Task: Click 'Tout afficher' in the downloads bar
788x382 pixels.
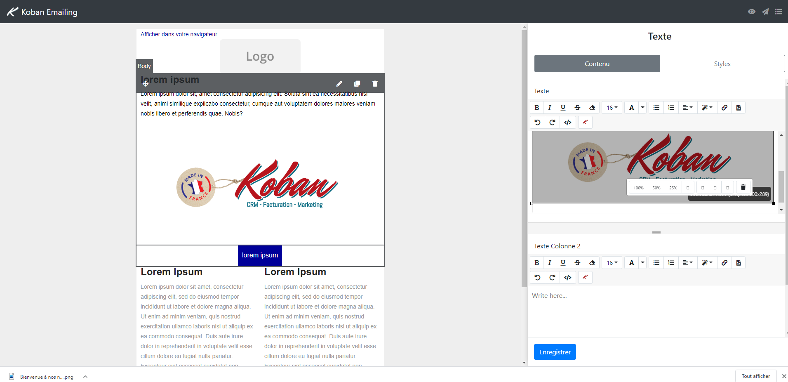Action: coord(756,376)
